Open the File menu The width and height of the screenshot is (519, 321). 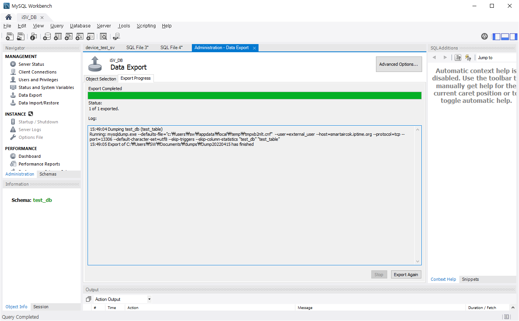click(7, 26)
